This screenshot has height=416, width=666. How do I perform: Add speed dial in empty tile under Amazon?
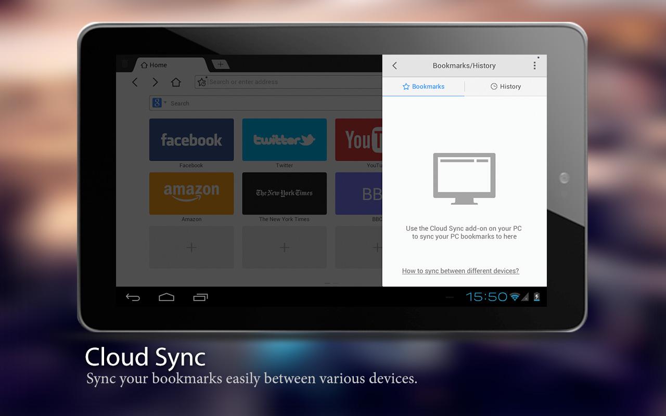tap(191, 248)
